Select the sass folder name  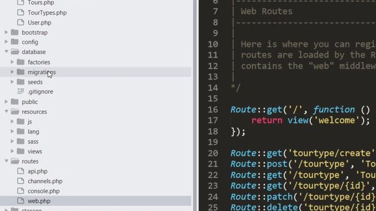tap(33, 142)
